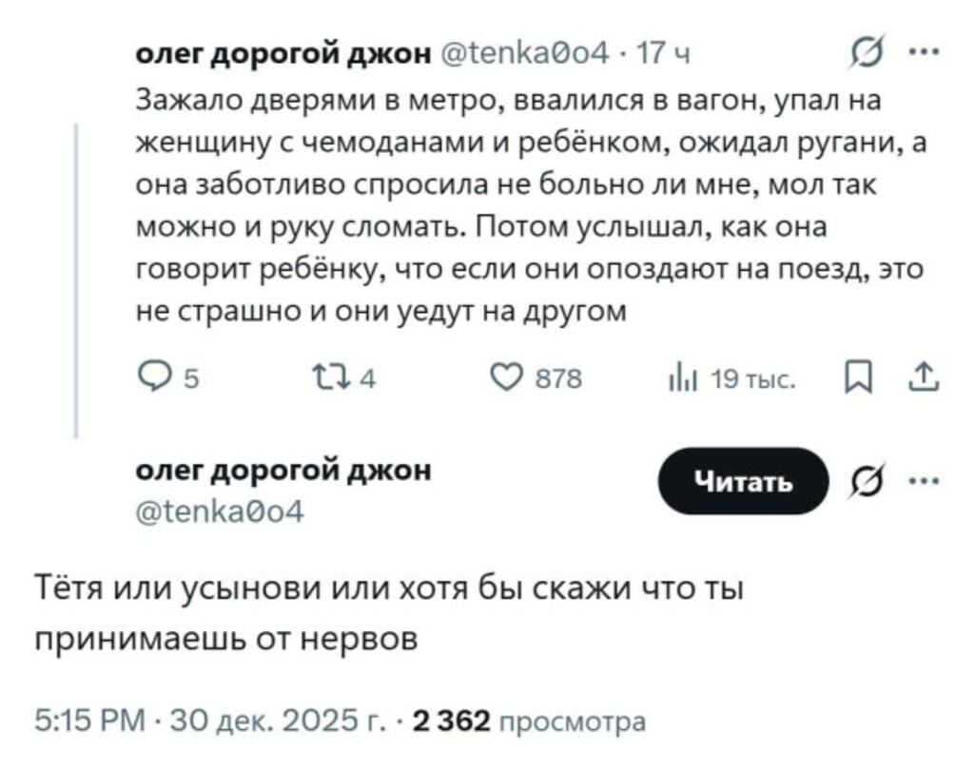This screenshot has width=974, height=771.
Task: Open the more options menu on the top tweet
Action: tap(920, 54)
